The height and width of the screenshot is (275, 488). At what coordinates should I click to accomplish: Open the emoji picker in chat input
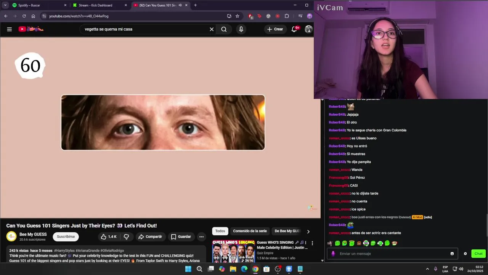click(452, 254)
